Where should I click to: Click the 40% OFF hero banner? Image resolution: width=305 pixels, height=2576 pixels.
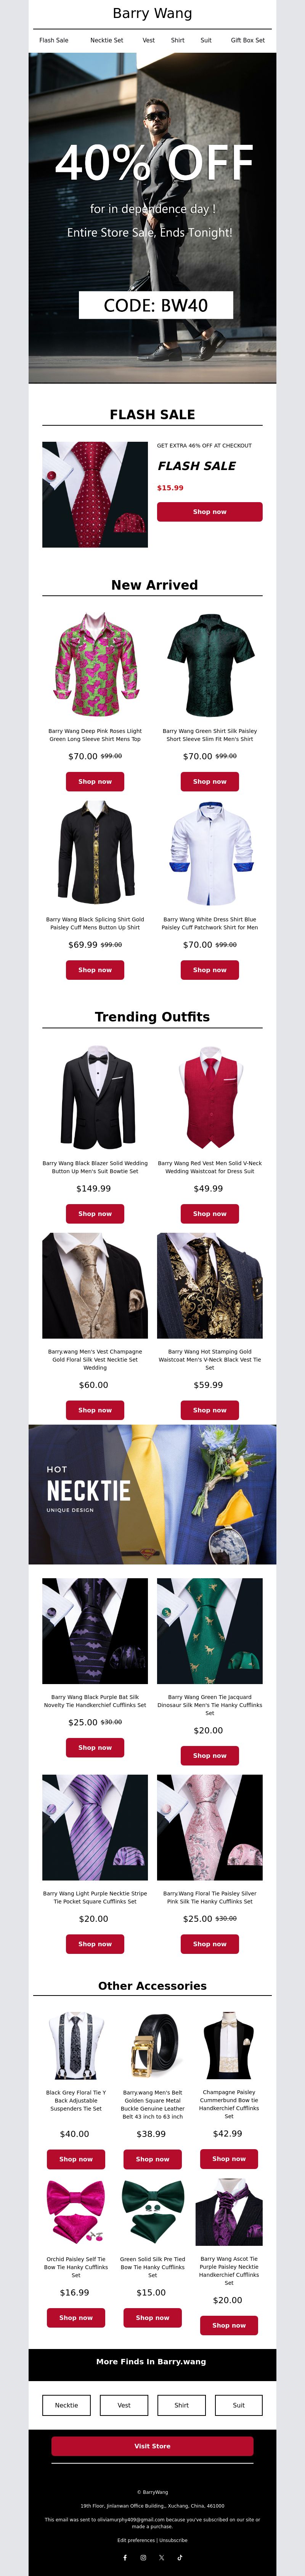152,218
